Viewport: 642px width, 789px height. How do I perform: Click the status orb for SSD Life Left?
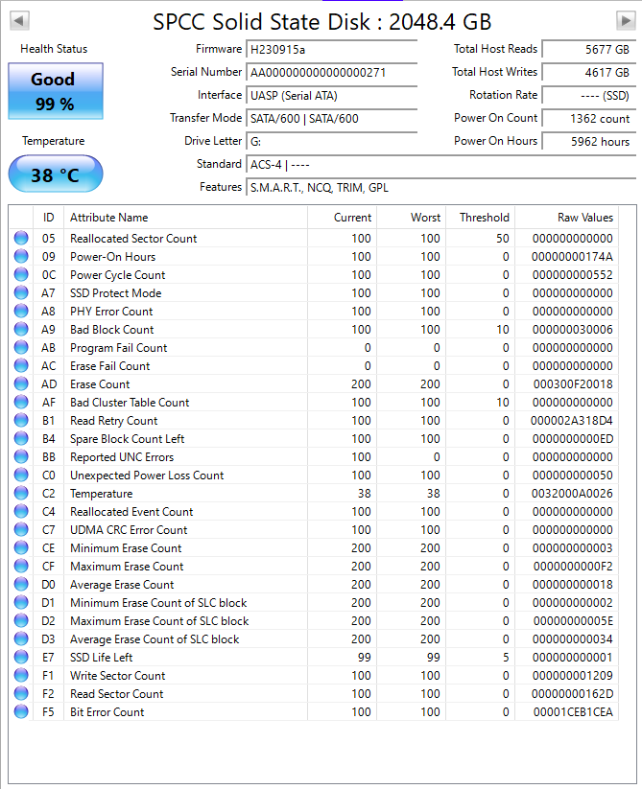(x=21, y=658)
